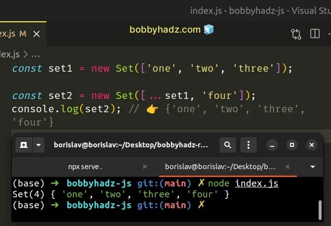Close the terminal window

[312, 145]
